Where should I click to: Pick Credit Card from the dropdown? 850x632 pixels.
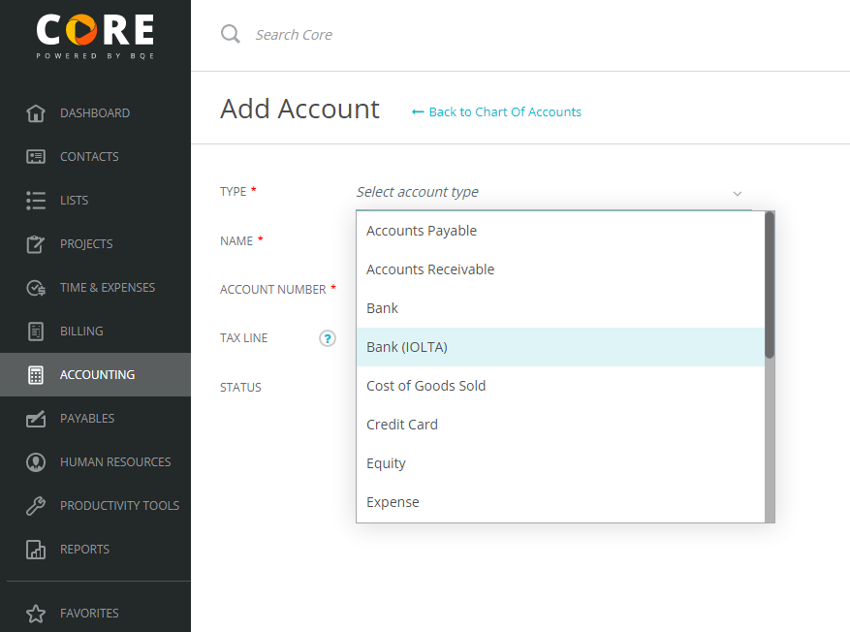coord(560,425)
